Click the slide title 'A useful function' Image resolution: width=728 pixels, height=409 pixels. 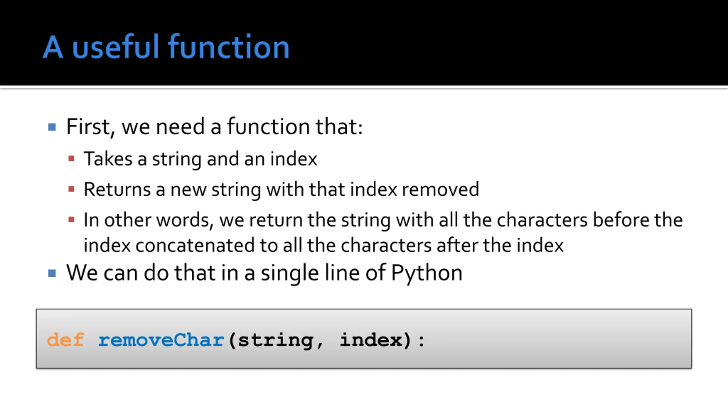point(166,47)
